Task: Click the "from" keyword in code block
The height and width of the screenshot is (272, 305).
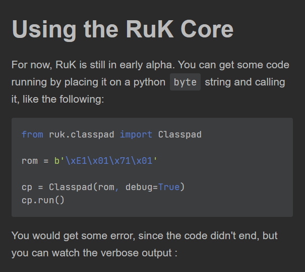Action: 32,134
